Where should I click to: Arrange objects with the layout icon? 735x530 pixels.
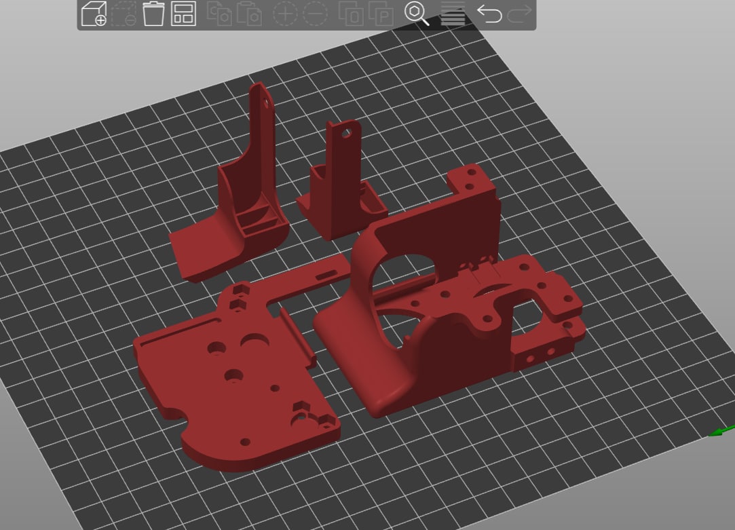coord(183,14)
